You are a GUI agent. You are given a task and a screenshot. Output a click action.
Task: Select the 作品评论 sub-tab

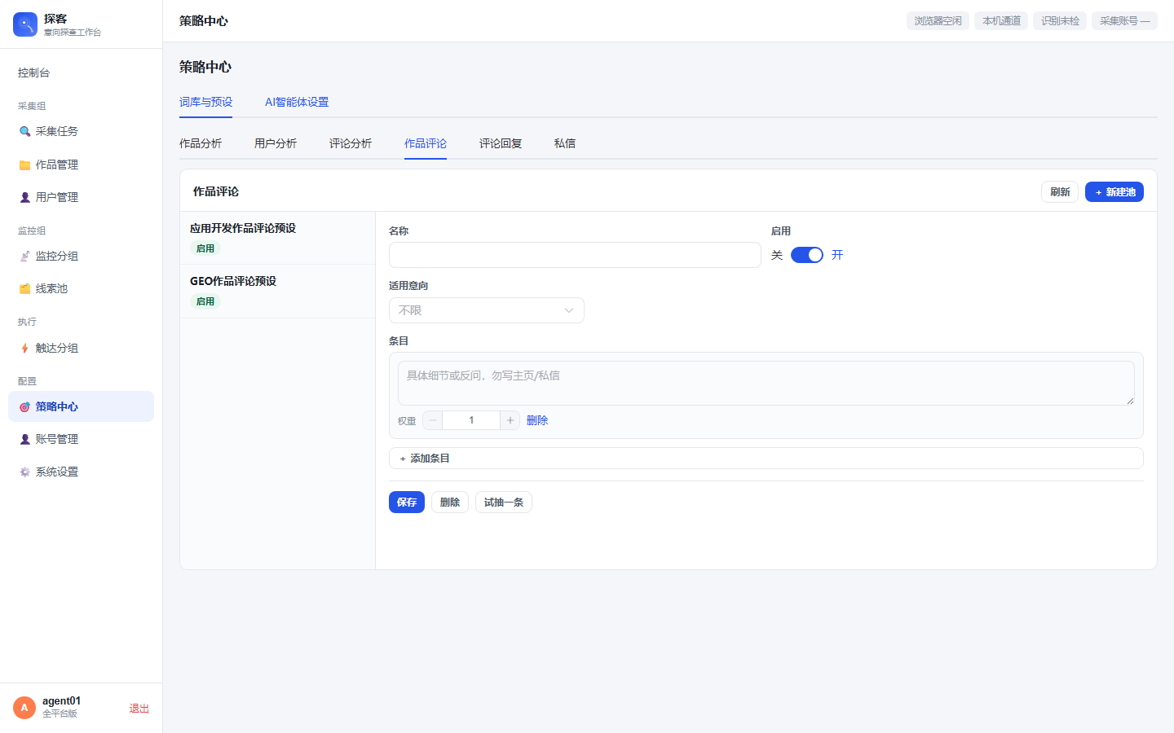(x=426, y=143)
